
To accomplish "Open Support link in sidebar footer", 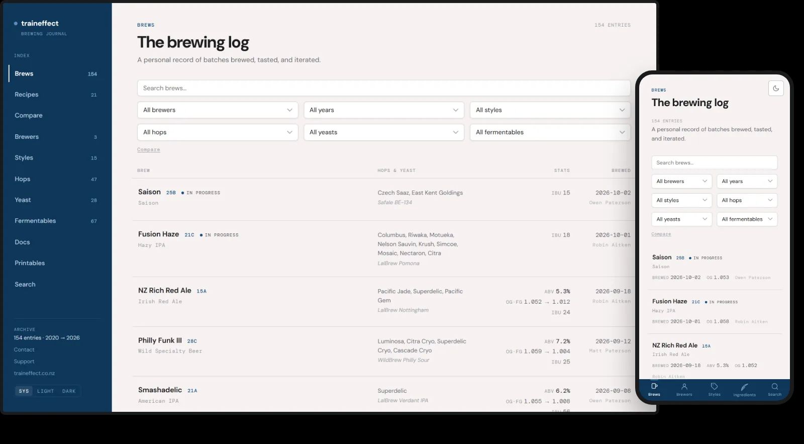I will (24, 362).
